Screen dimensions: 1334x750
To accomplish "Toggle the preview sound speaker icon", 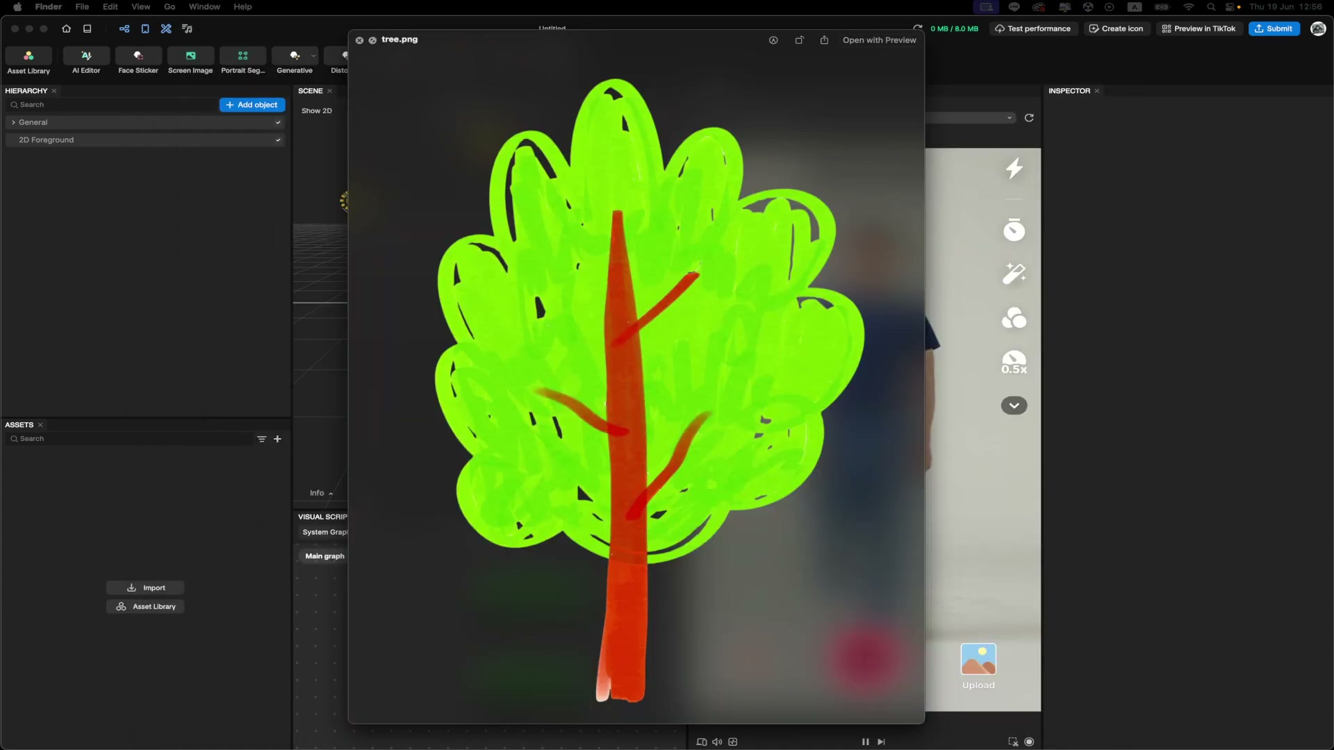I will click(717, 742).
